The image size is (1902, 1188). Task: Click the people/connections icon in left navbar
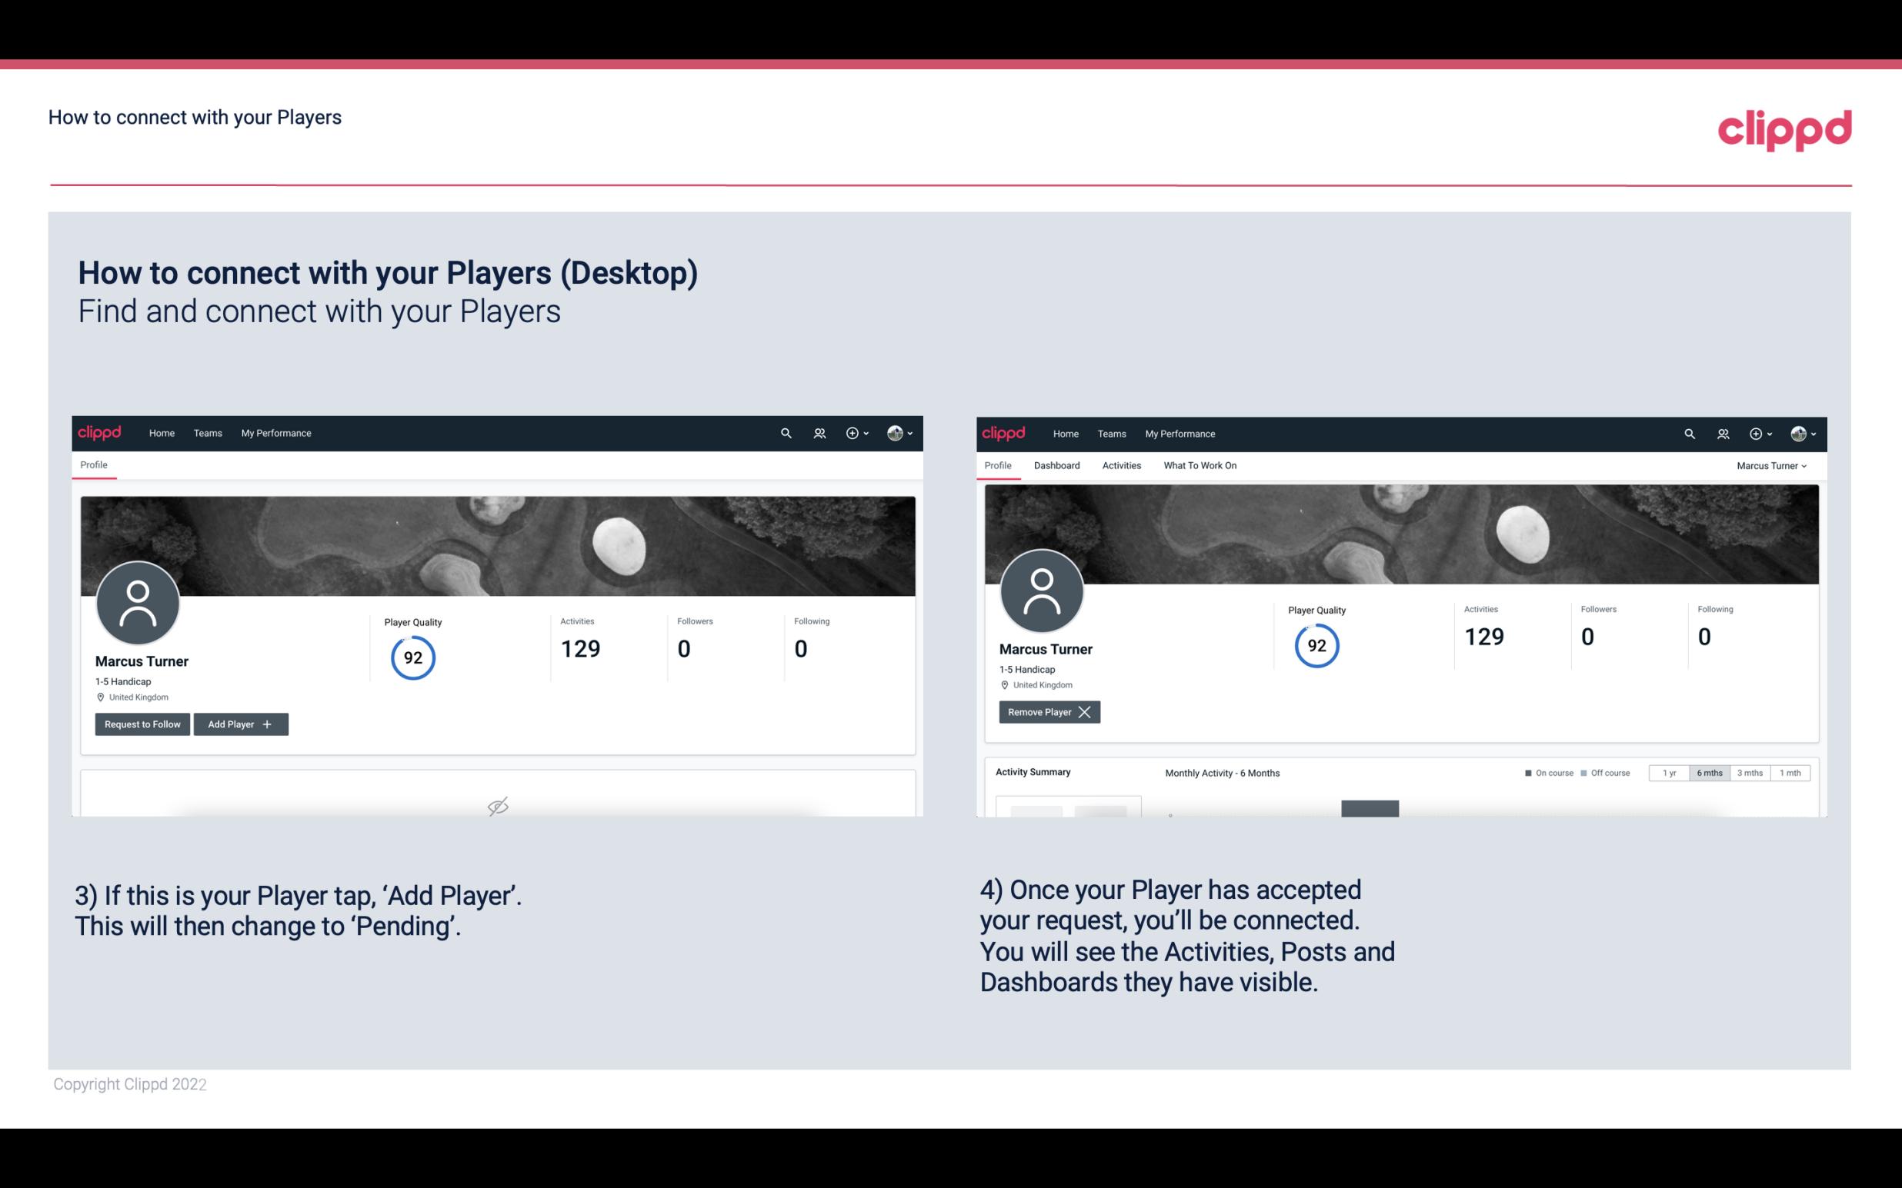click(x=817, y=434)
